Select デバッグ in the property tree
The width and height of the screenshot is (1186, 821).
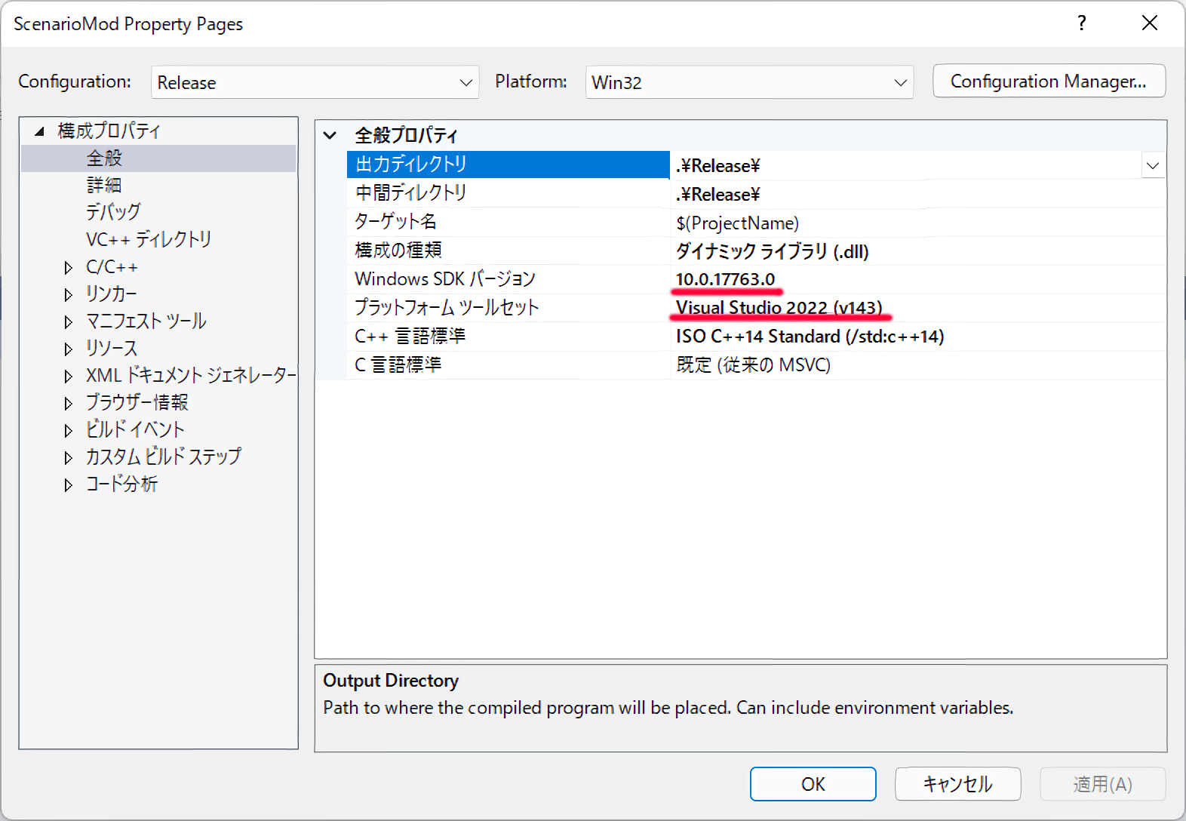tap(113, 213)
